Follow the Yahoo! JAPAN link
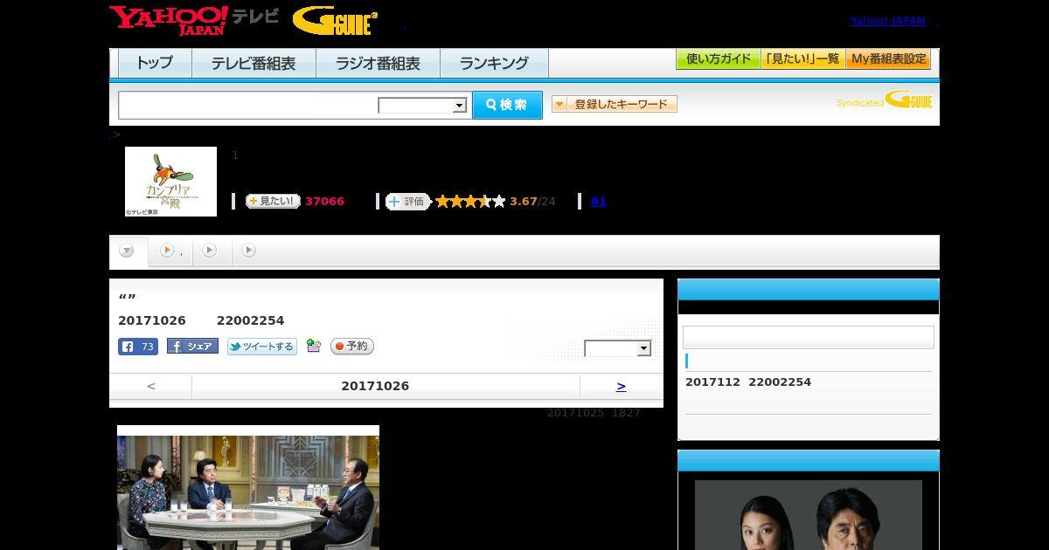Screen dimensions: 1049x550 click(x=887, y=21)
